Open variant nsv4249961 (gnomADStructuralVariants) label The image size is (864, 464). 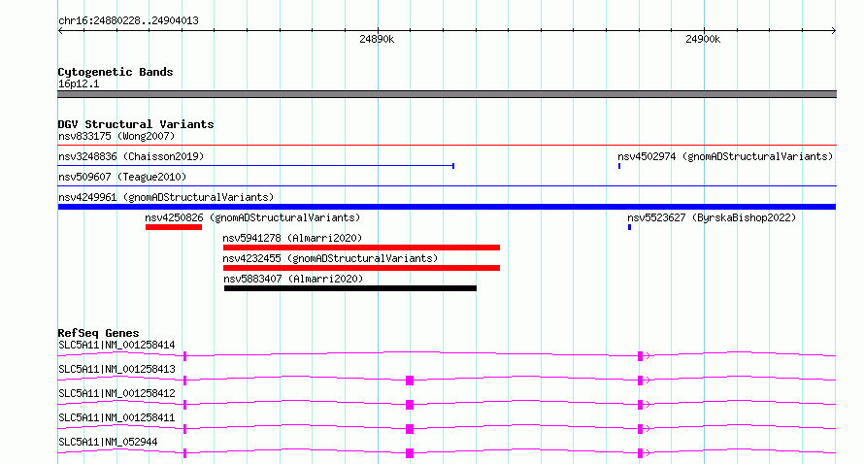point(166,197)
